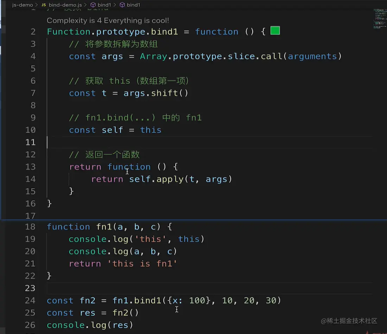Image resolution: width=387 pixels, height=334 pixels.
Task: Click 'fn2()' call on line 25
Action: [126, 313]
